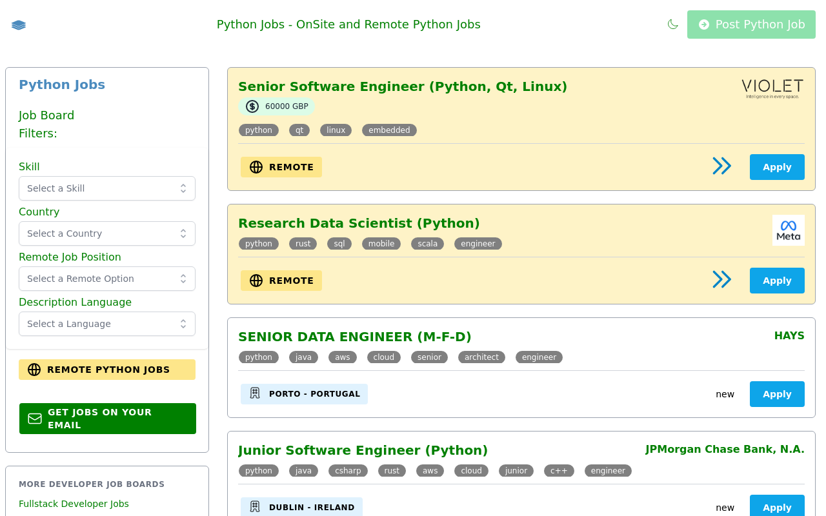Click the dollar salary icon for 60000 GBP

point(252,106)
